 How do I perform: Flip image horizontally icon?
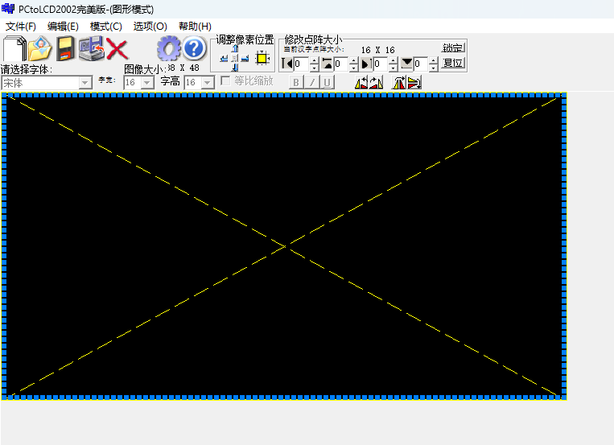pos(398,83)
